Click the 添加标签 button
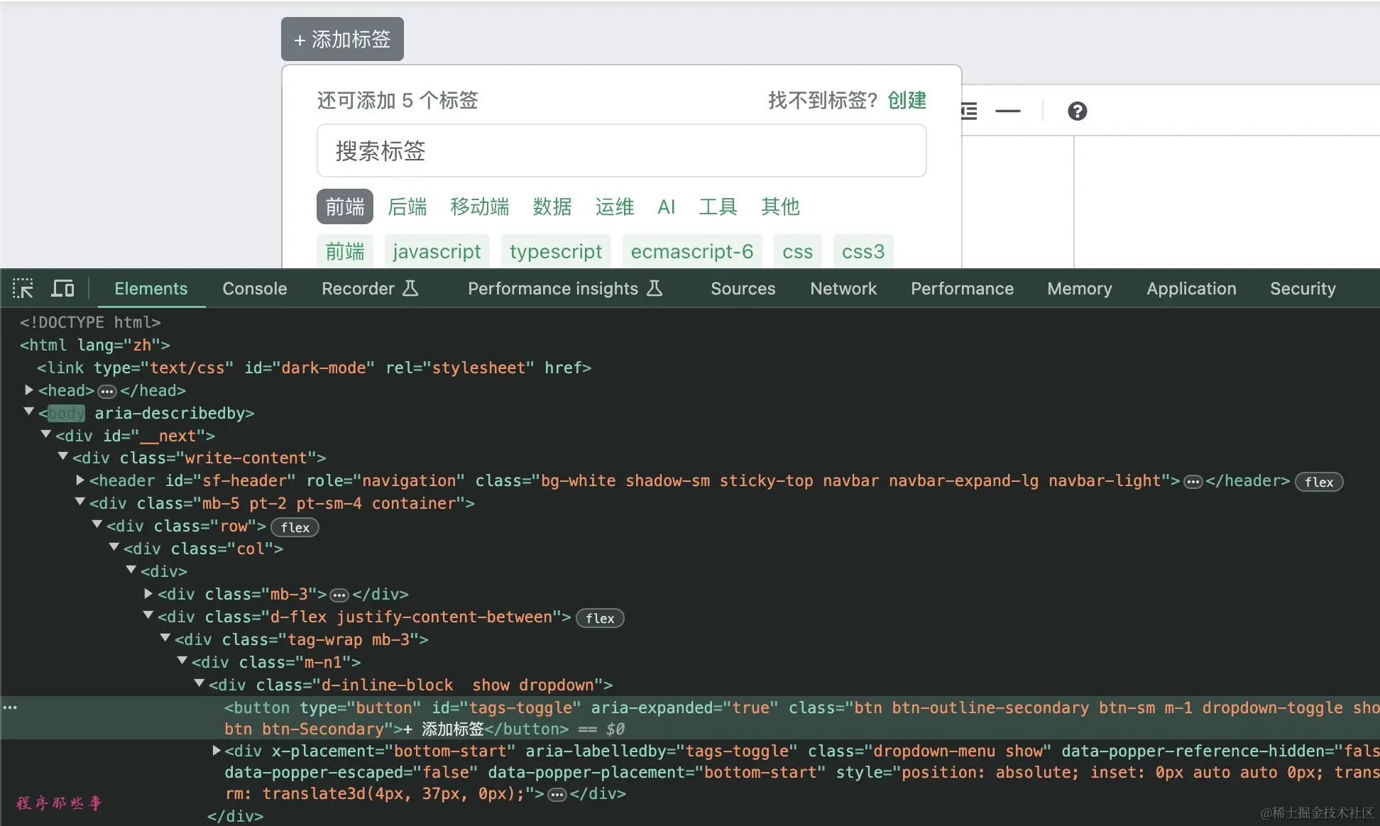 342,39
